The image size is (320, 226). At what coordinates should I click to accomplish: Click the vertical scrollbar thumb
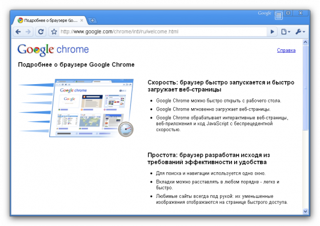click(x=305, y=88)
